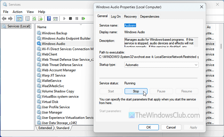Select Web Threat Defense User Service row
This screenshot has height=137, width=224.
point(65,60)
